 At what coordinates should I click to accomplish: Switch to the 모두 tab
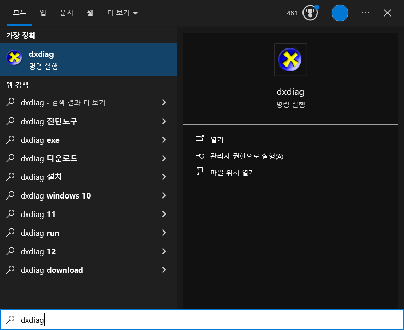[x=20, y=12]
